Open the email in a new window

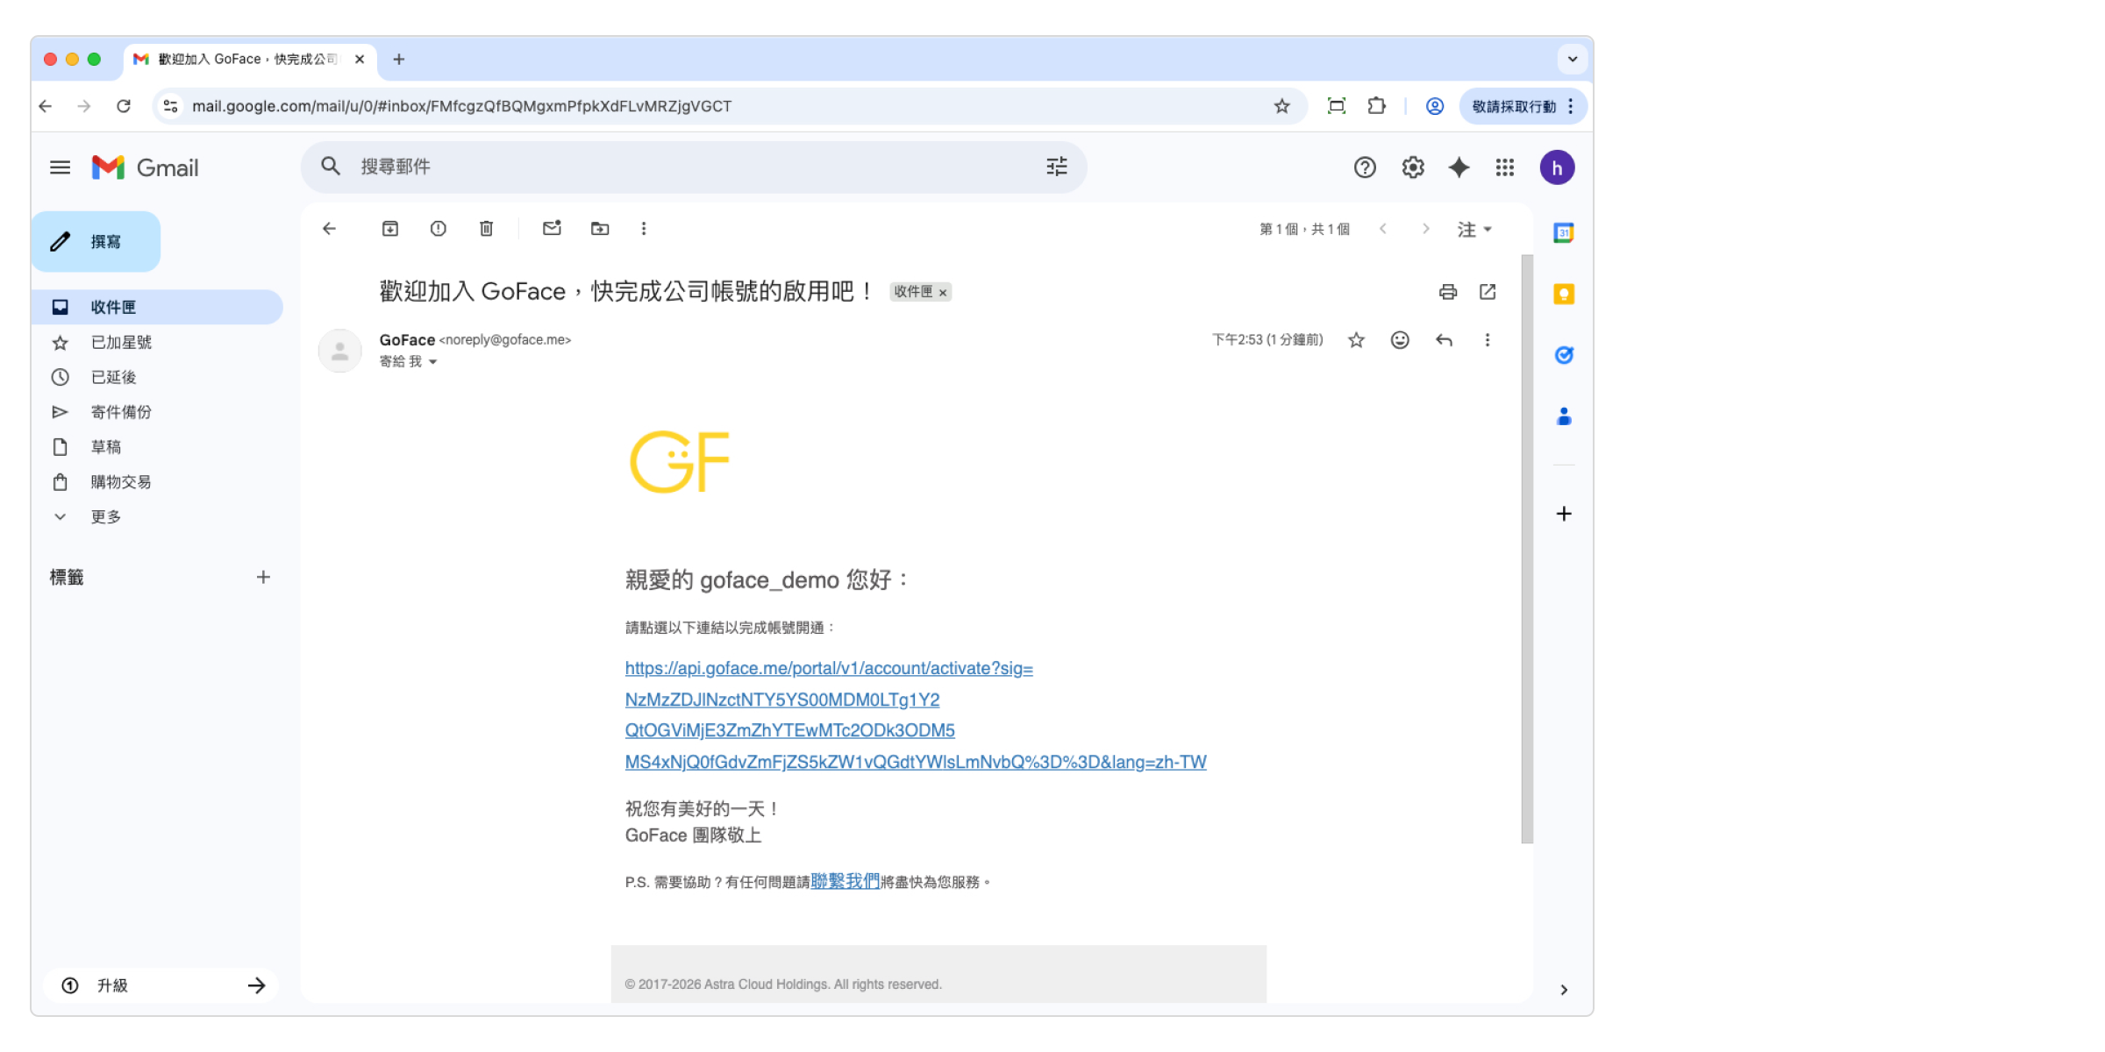1488,292
